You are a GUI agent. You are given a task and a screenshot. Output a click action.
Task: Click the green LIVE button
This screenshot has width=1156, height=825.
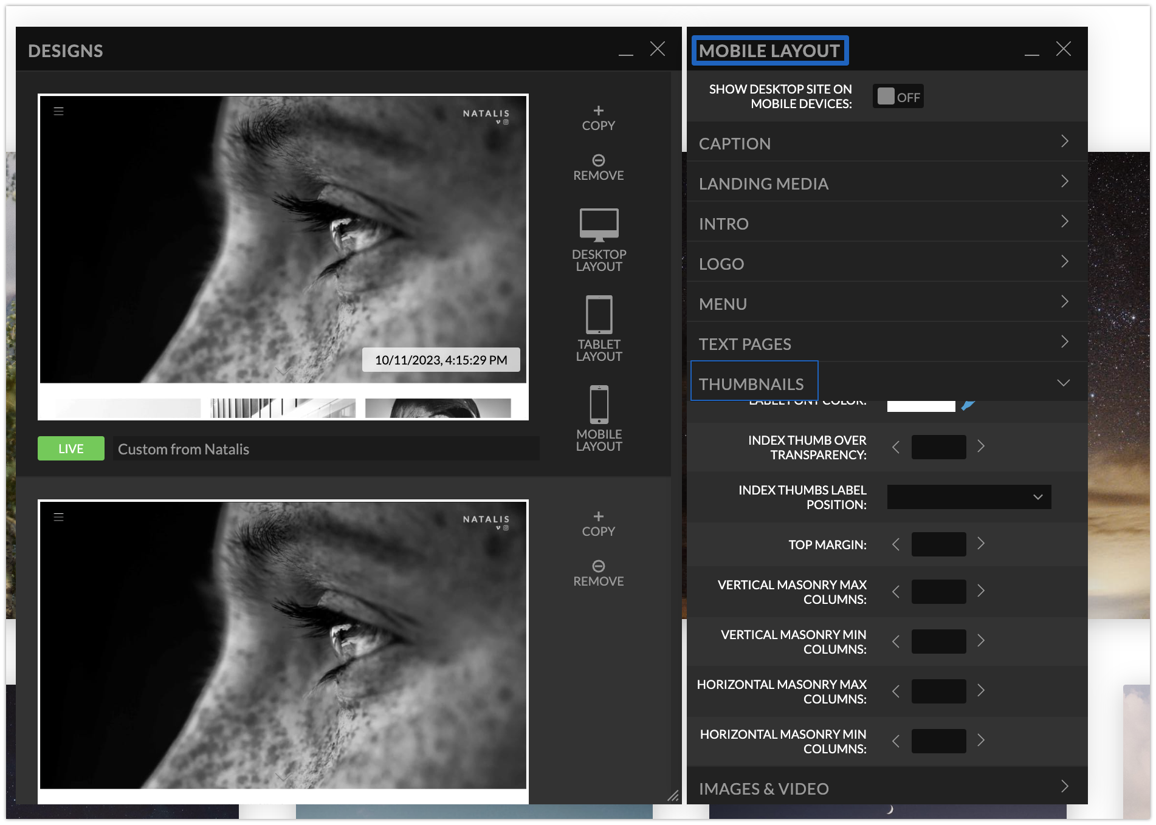click(71, 448)
